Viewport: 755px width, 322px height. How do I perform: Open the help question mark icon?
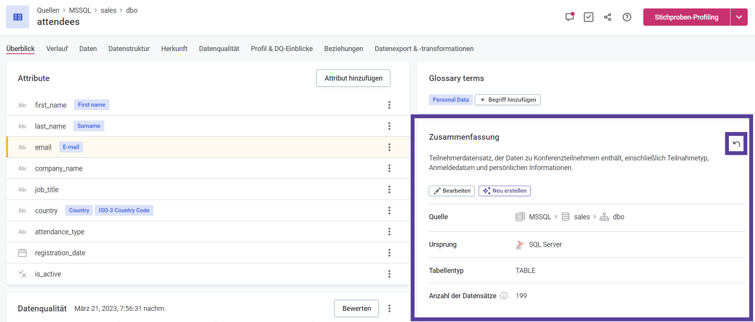pyautogui.click(x=627, y=17)
